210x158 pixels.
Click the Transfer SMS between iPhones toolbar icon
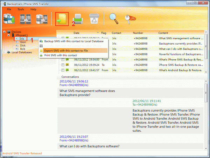tap(26, 19)
